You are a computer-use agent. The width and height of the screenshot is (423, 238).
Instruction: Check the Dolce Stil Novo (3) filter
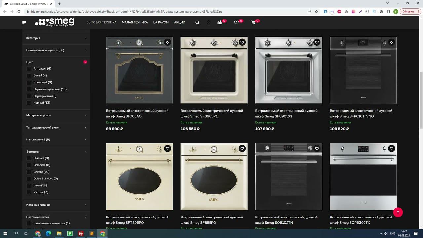[29, 179]
